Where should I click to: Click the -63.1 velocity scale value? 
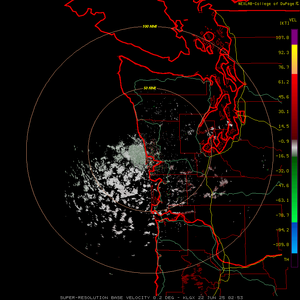click(282, 200)
